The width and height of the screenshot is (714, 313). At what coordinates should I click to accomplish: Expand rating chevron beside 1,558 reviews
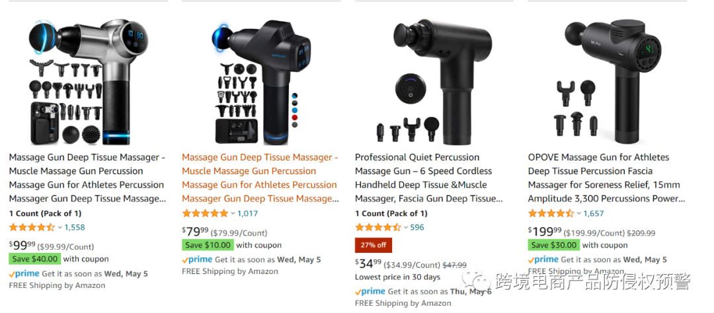(x=59, y=227)
